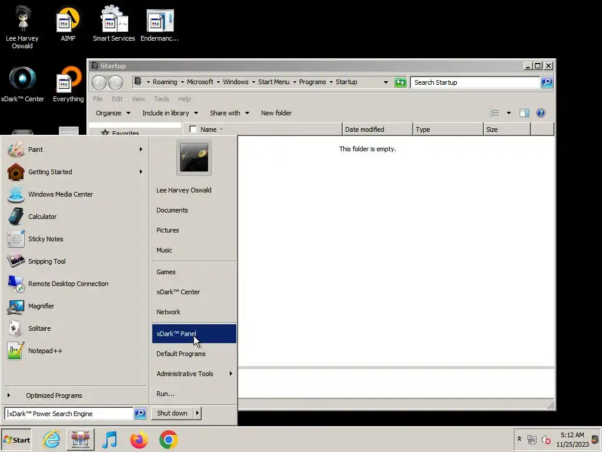The width and height of the screenshot is (602, 452).
Task: Click the muted volume tray icon
Action: tap(546, 440)
